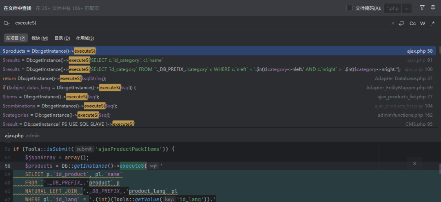Pin the Find in Files window
This screenshot has height=202, width=441.
433,8
